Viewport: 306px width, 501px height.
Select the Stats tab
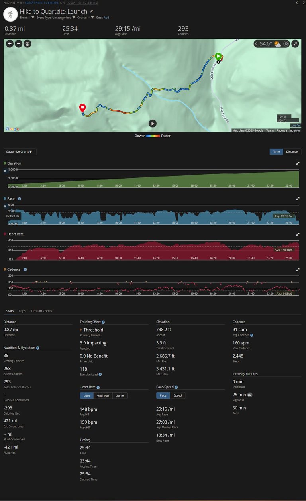(10, 311)
